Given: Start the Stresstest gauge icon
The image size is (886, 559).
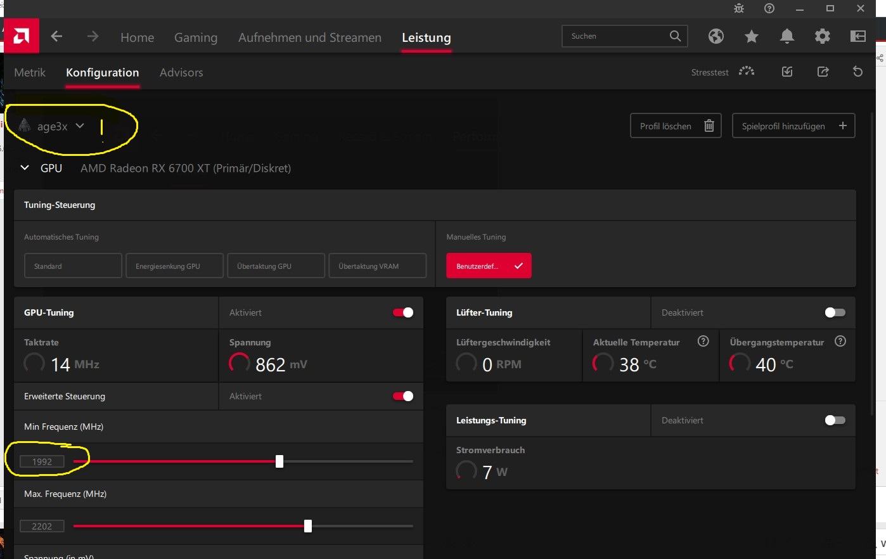Looking at the screenshot, I should (747, 72).
